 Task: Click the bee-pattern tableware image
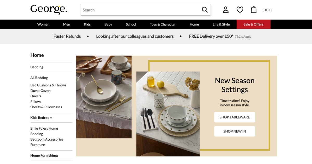click(x=168, y=114)
